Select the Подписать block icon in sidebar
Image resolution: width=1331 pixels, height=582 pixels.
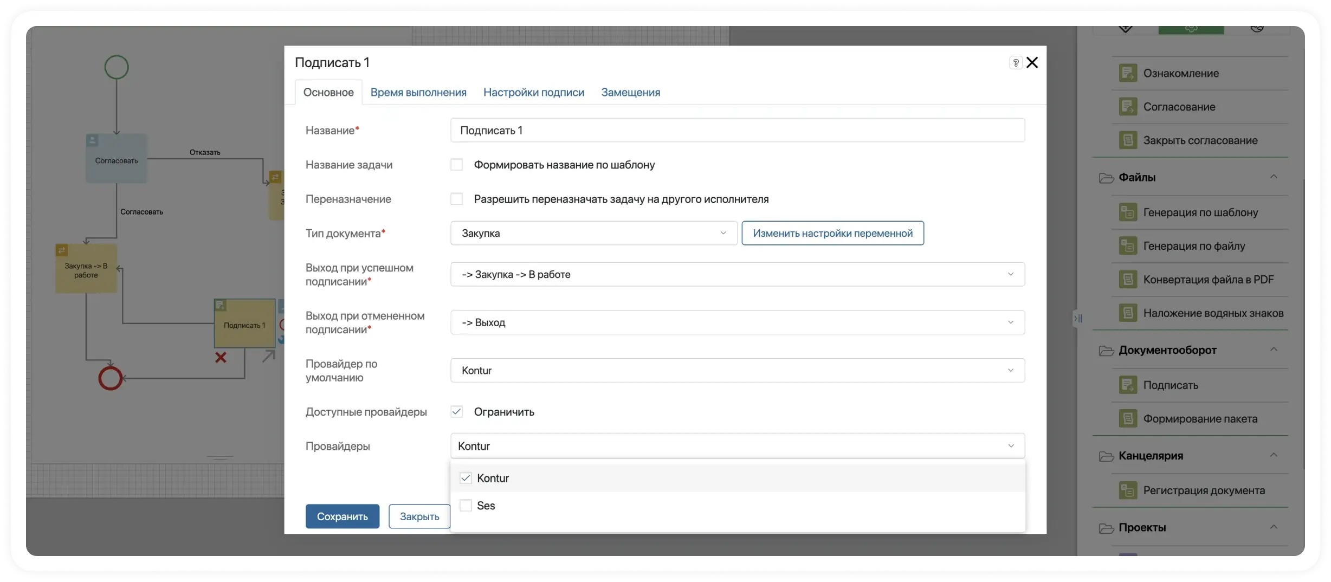(1128, 385)
